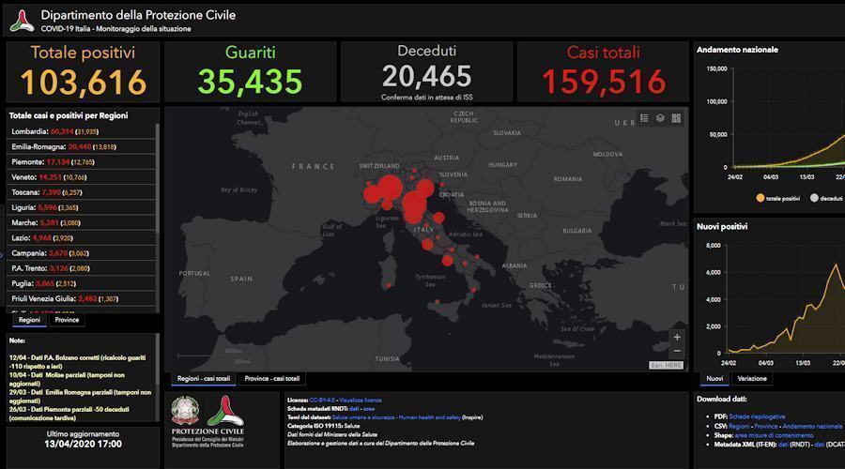Switch to the Province list tab
The image size is (845, 469).
pyautogui.click(x=67, y=320)
